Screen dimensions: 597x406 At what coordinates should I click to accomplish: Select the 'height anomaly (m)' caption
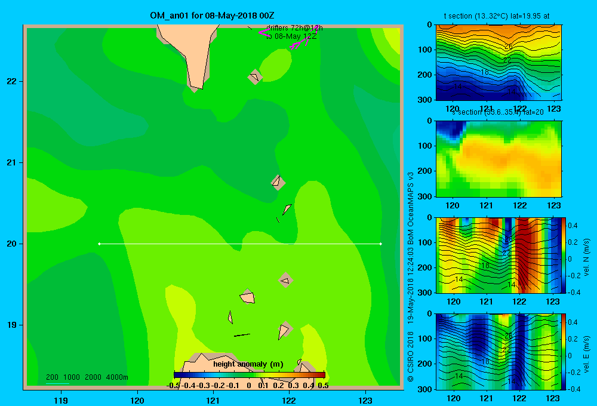(248, 364)
